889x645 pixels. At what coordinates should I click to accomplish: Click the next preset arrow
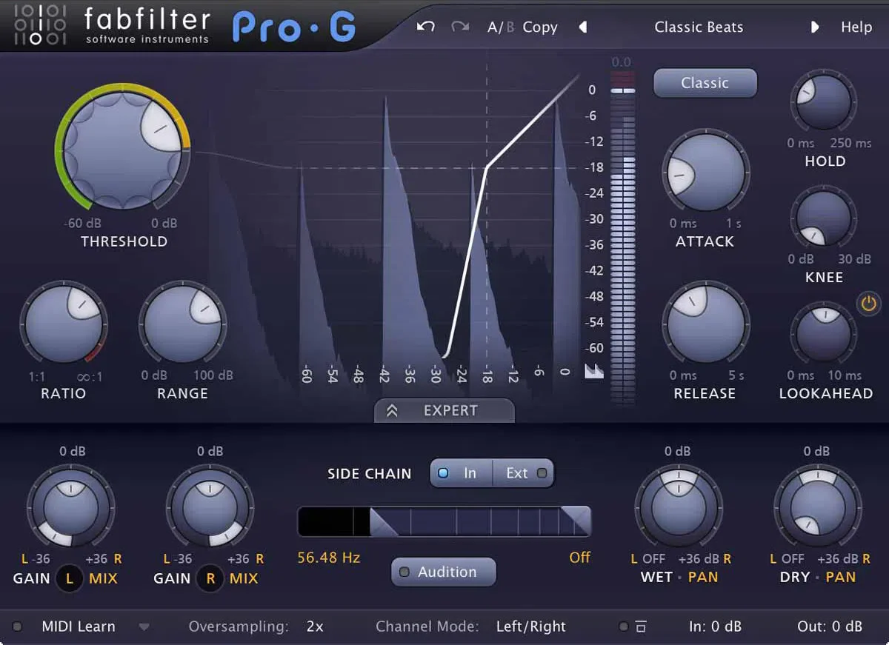(815, 27)
